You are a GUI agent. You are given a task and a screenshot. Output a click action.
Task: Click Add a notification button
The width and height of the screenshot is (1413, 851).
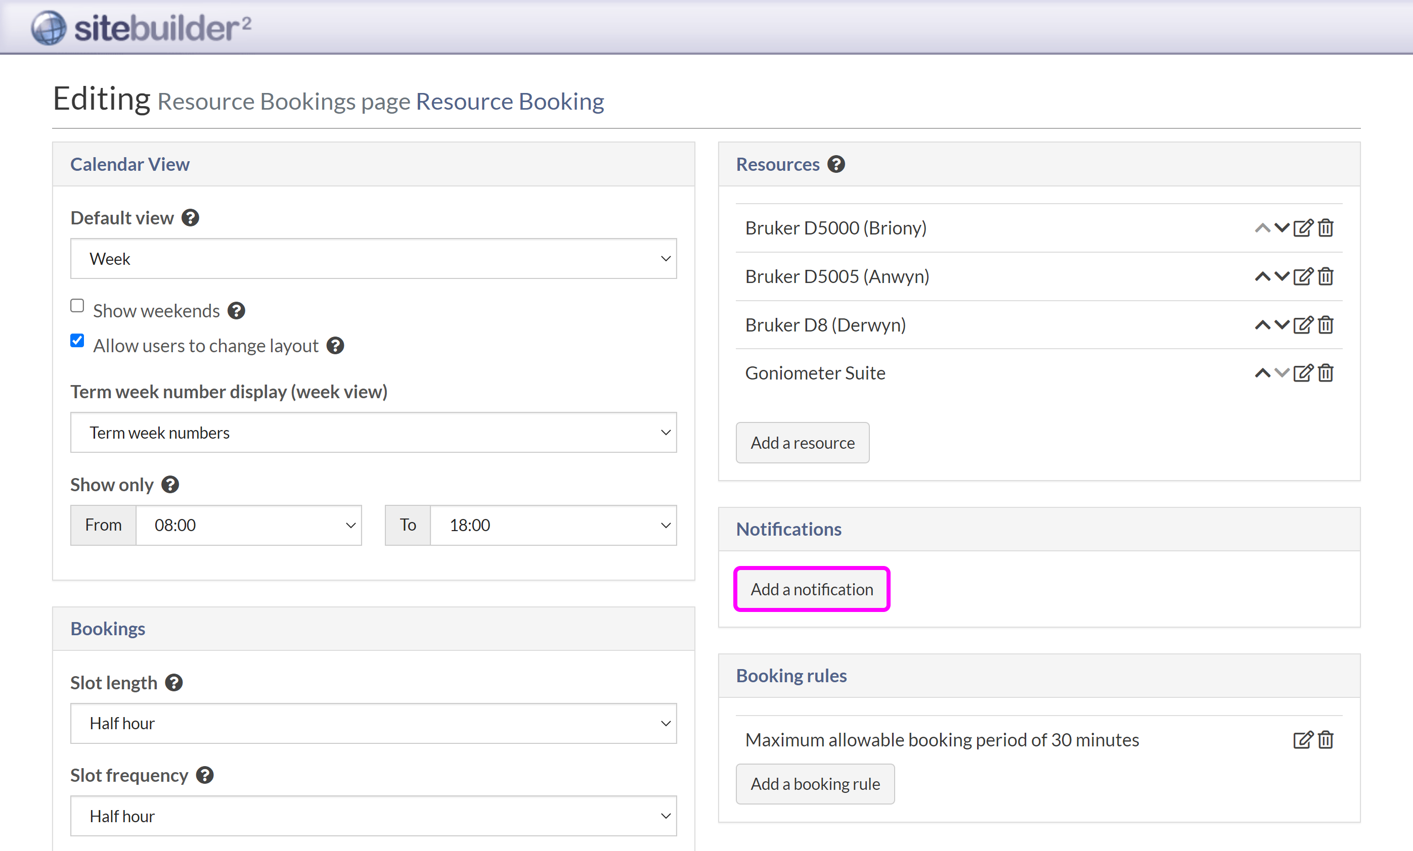coord(812,589)
